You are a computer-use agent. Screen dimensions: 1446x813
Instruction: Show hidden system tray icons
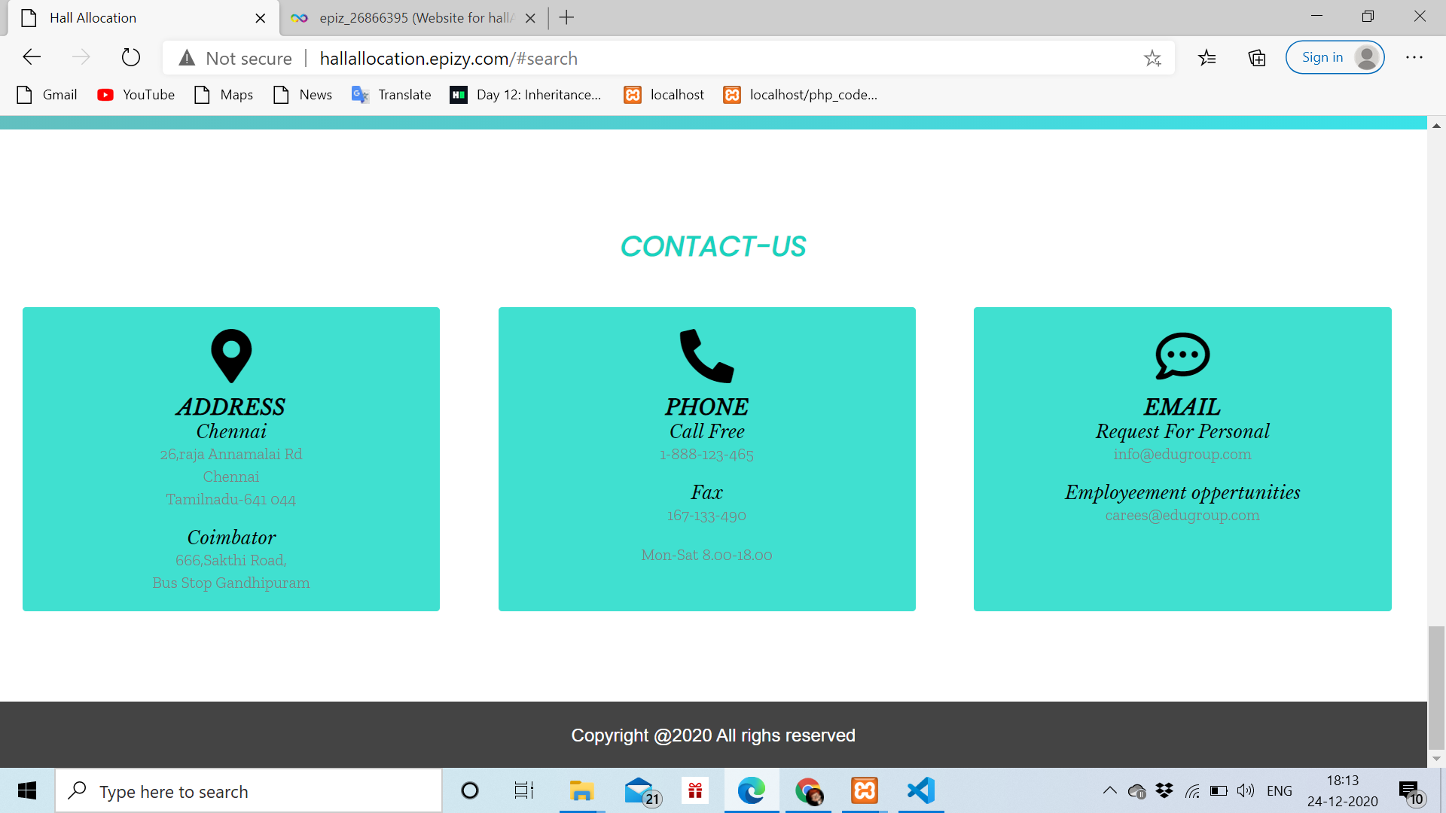(1109, 790)
